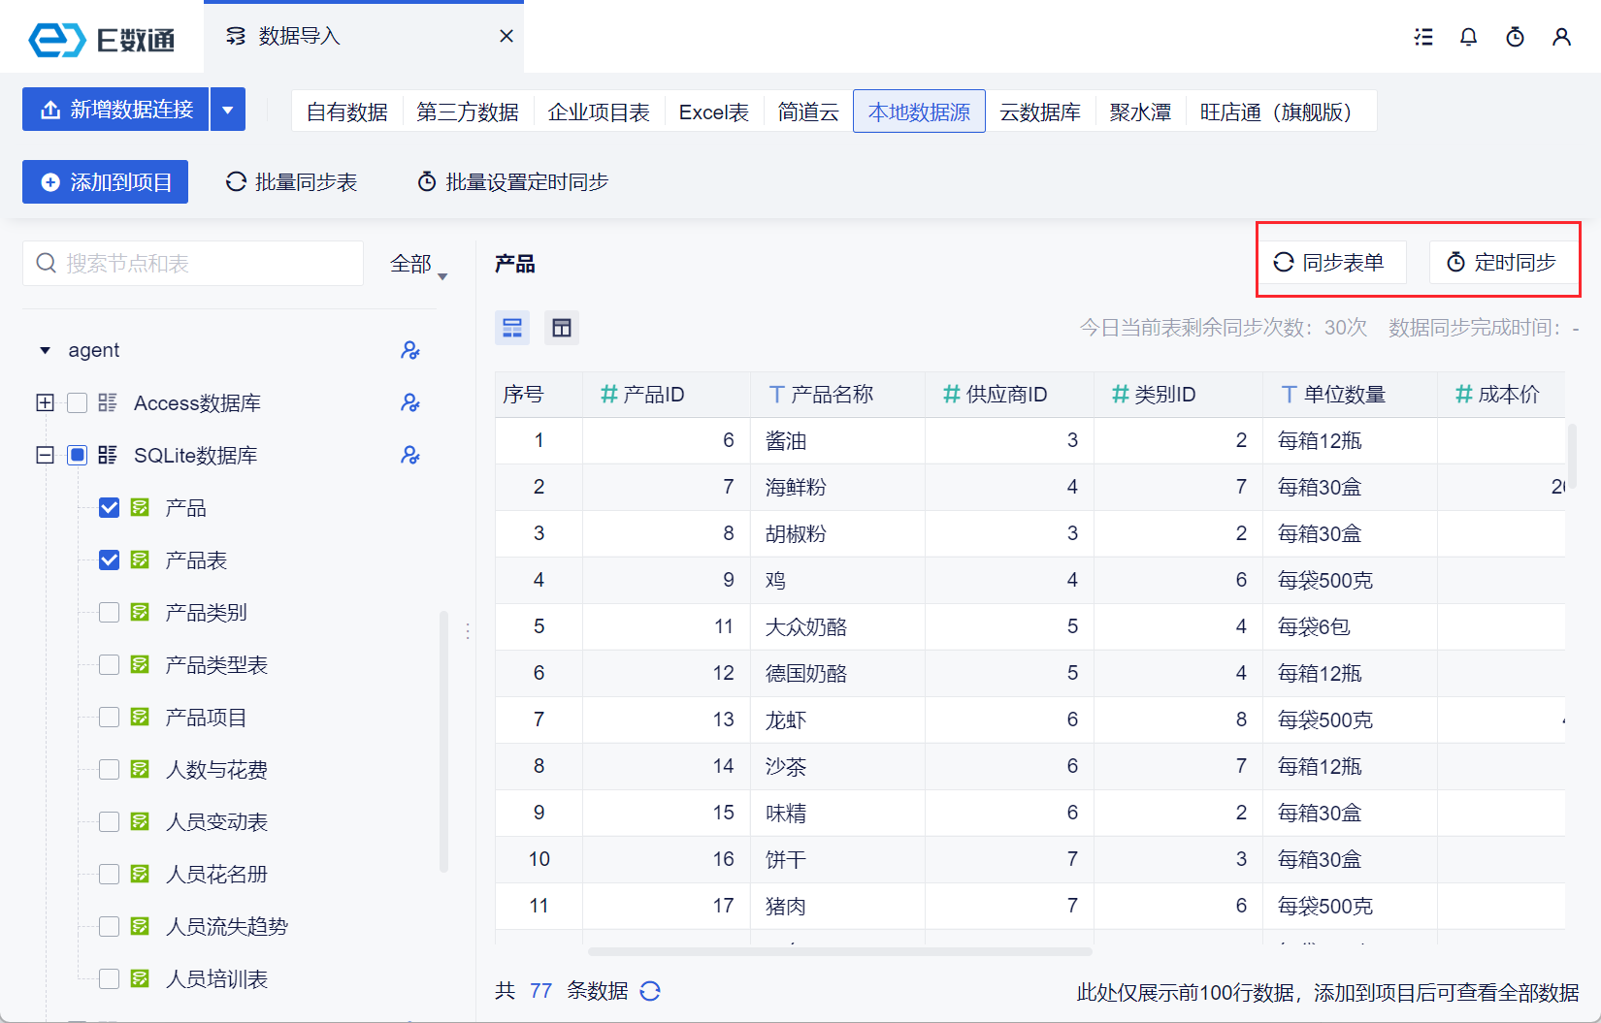Close the 数据导入 tab
The width and height of the screenshot is (1601, 1023).
[x=506, y=36]
